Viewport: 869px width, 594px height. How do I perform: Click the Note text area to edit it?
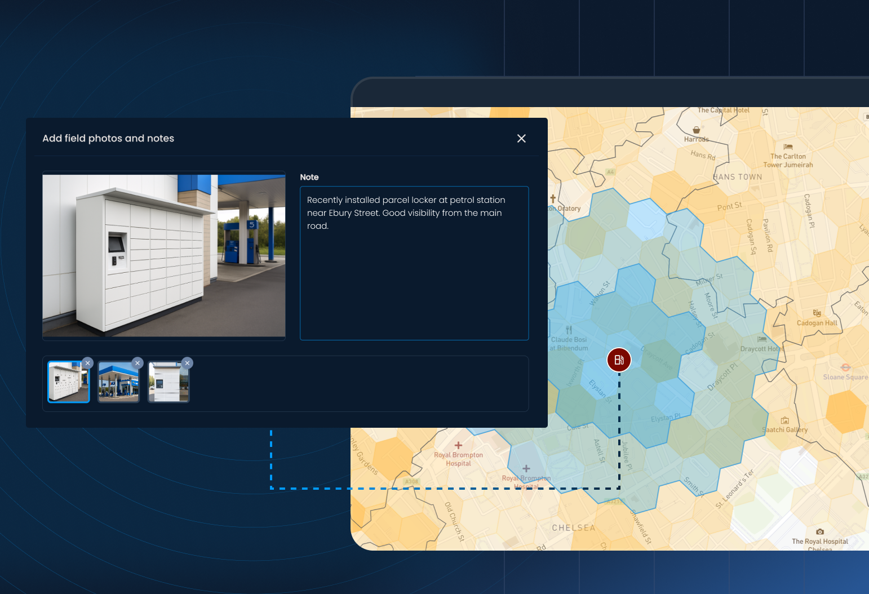[414, 263]
